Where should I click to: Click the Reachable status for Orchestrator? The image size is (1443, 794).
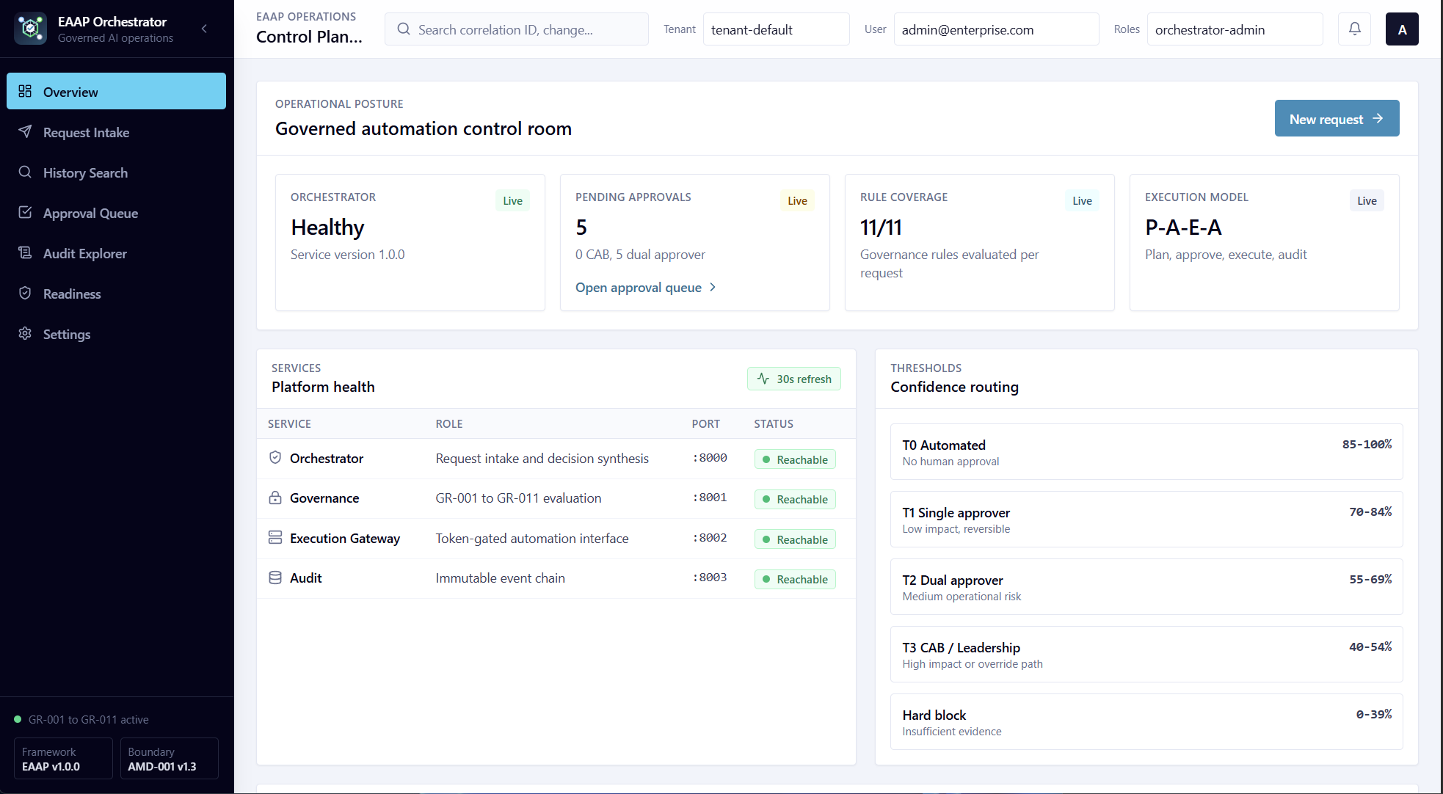click(x=795, y=459)
